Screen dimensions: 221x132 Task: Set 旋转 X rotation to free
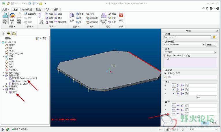coord(174,105)
